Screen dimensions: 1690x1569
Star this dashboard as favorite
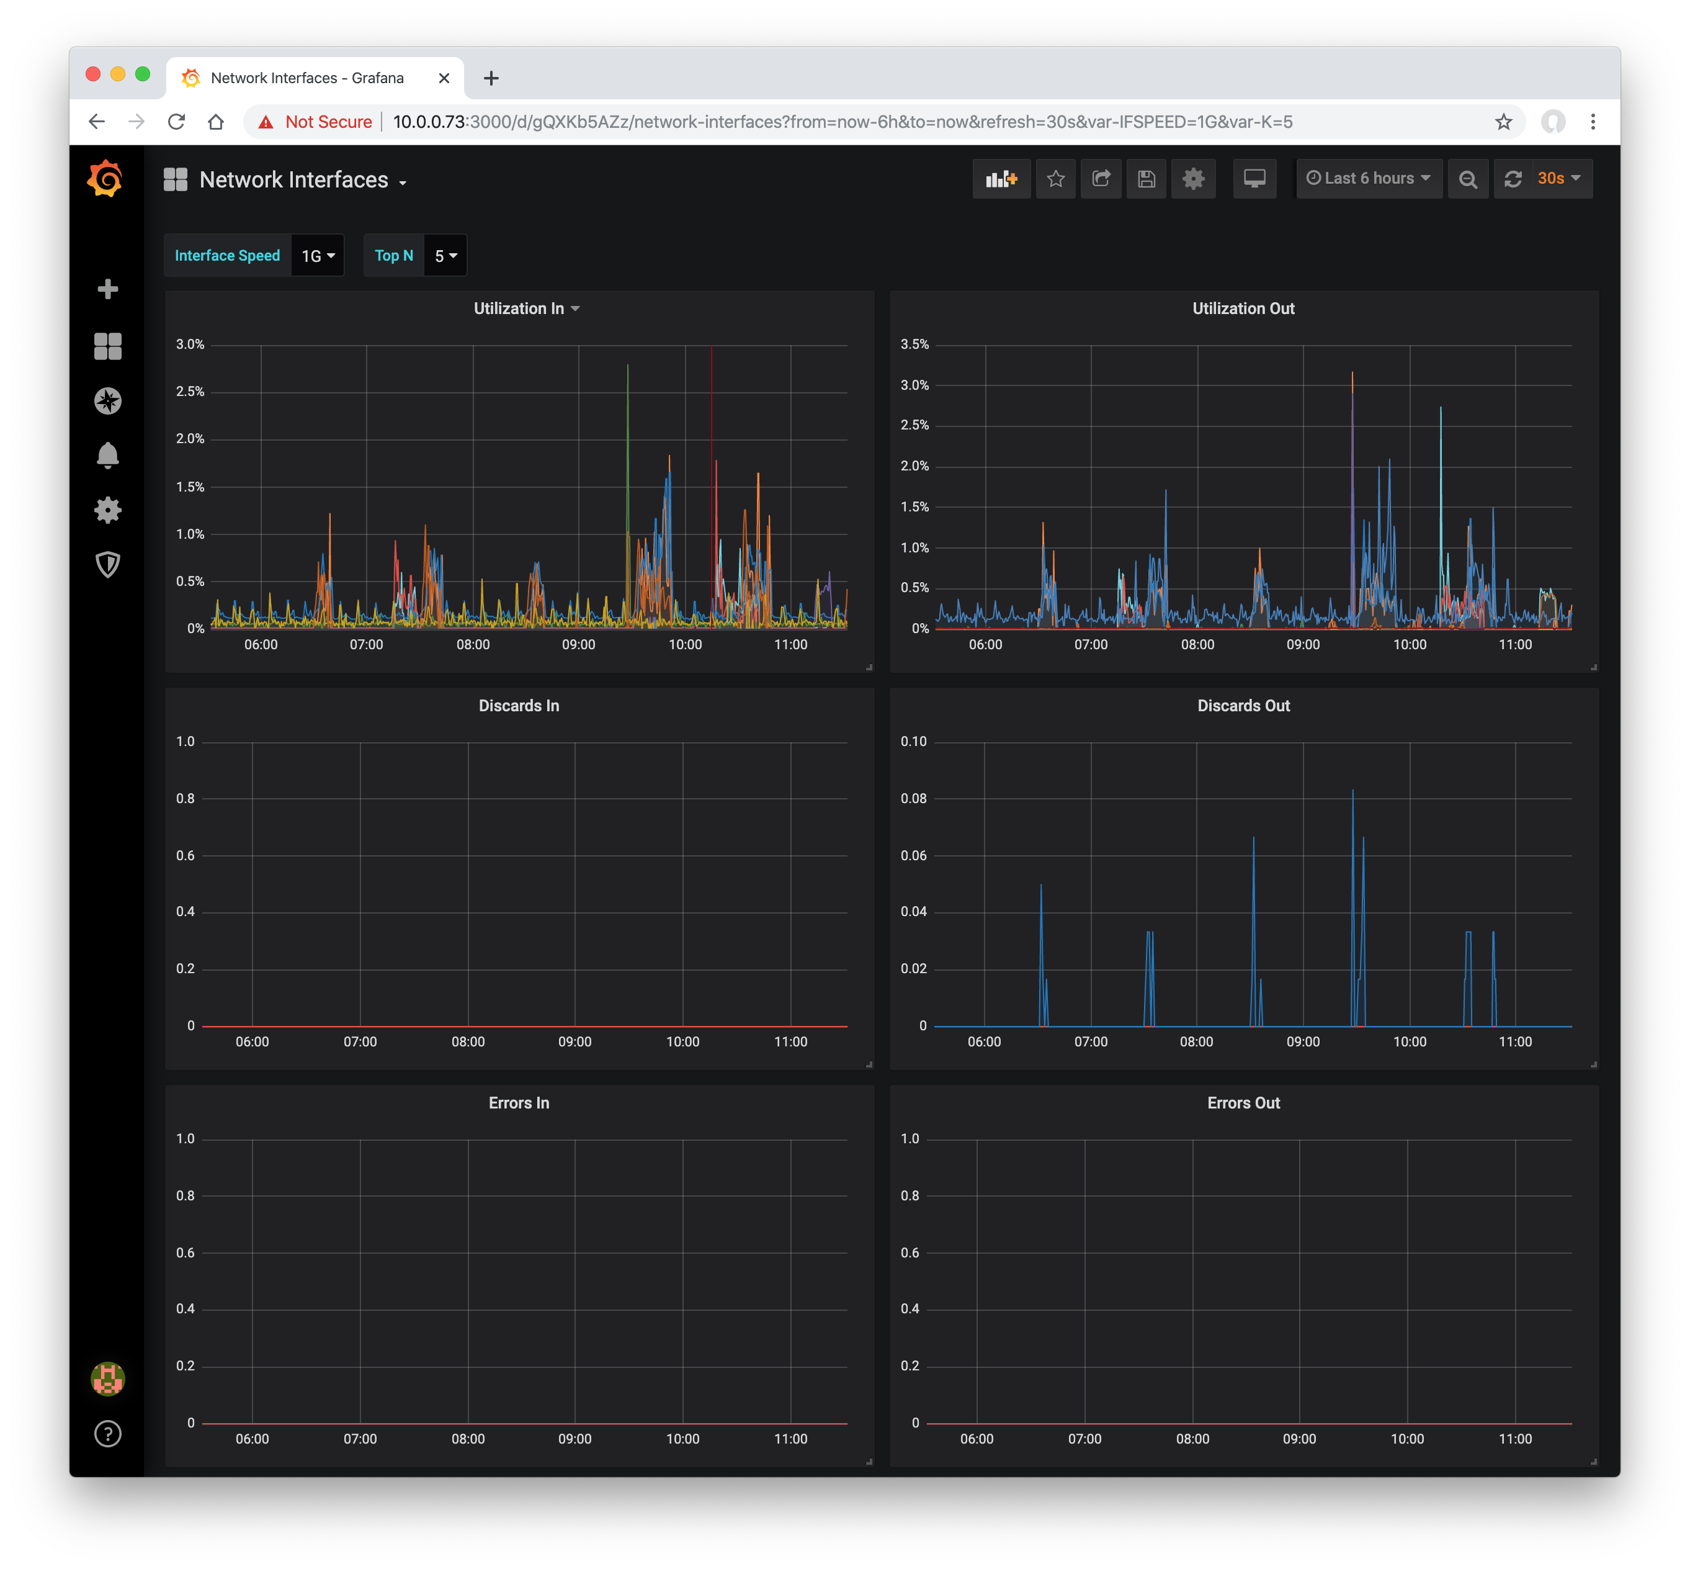(x=1055, y=178)
